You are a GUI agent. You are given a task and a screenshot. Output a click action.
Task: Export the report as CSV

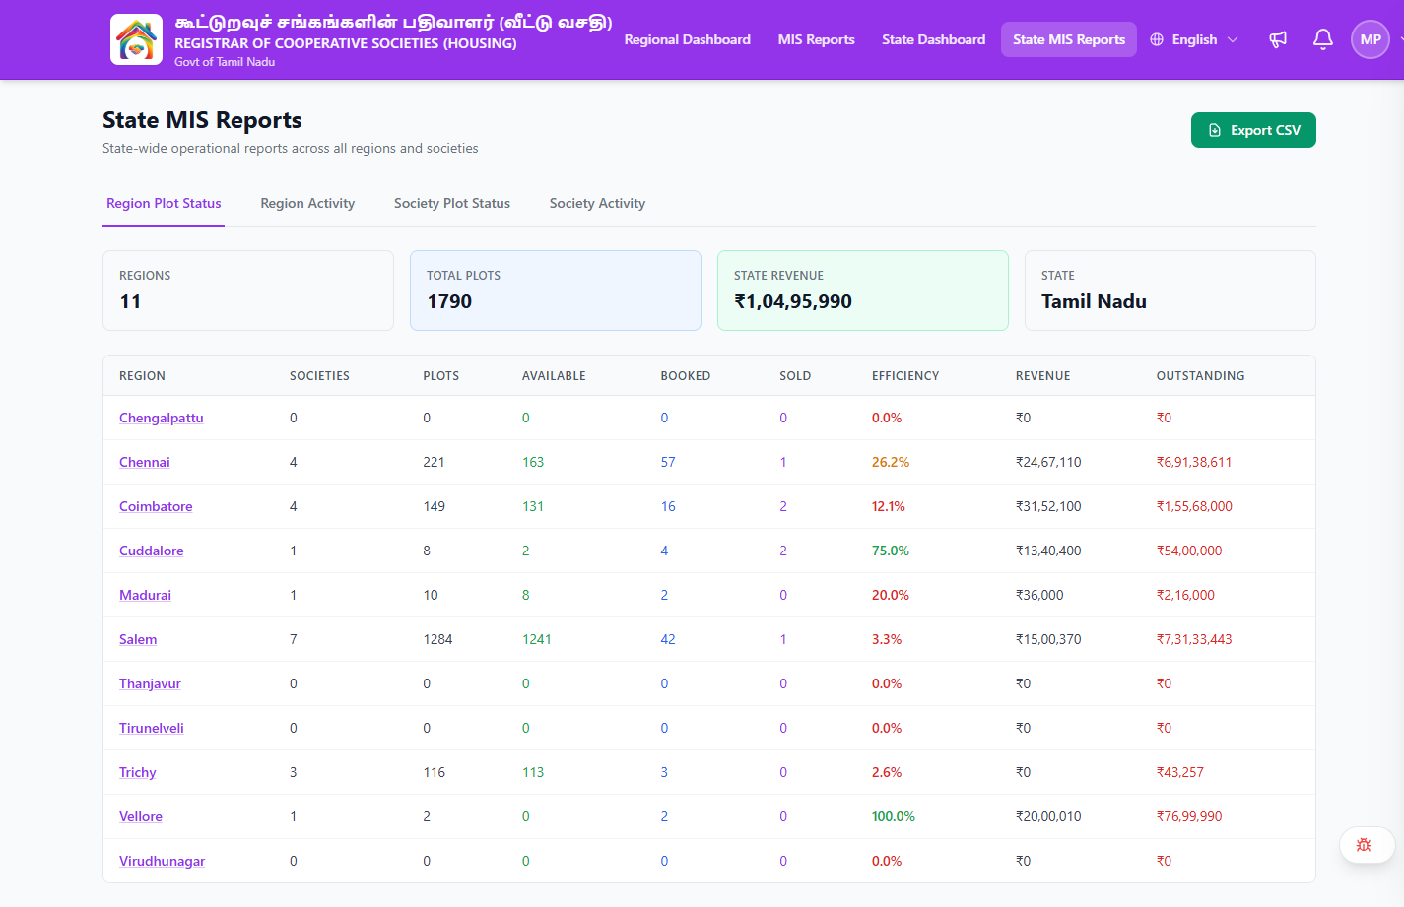[1253, 130]
